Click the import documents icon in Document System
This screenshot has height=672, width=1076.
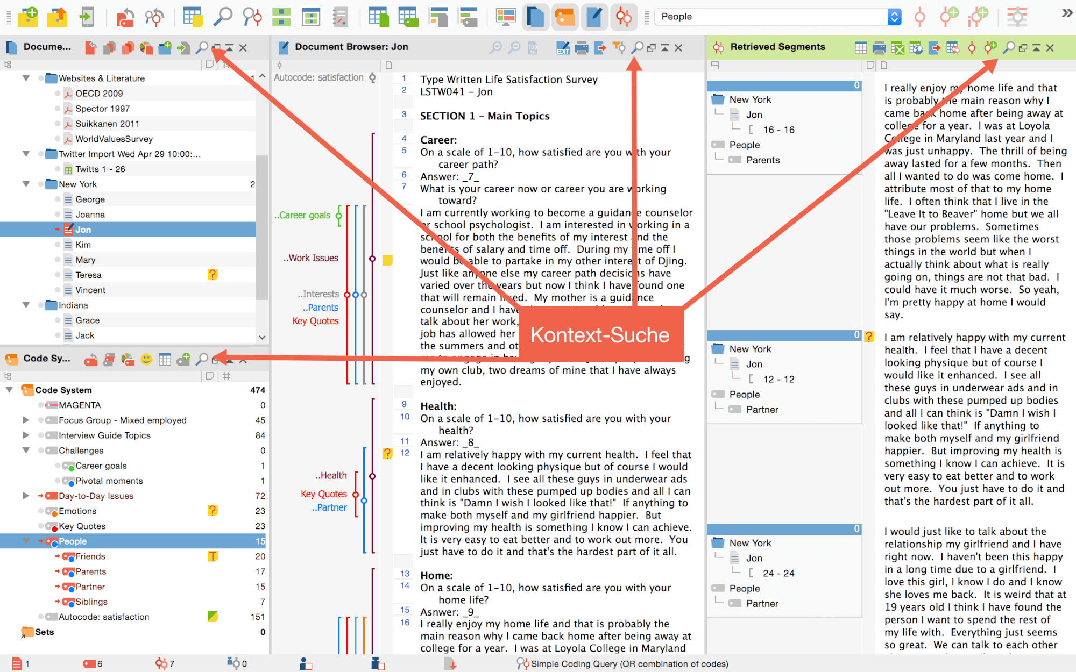point(183,48)
